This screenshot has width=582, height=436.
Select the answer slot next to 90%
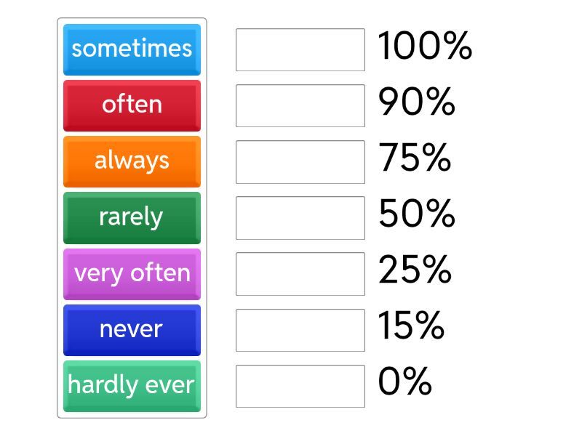point(300,106)
